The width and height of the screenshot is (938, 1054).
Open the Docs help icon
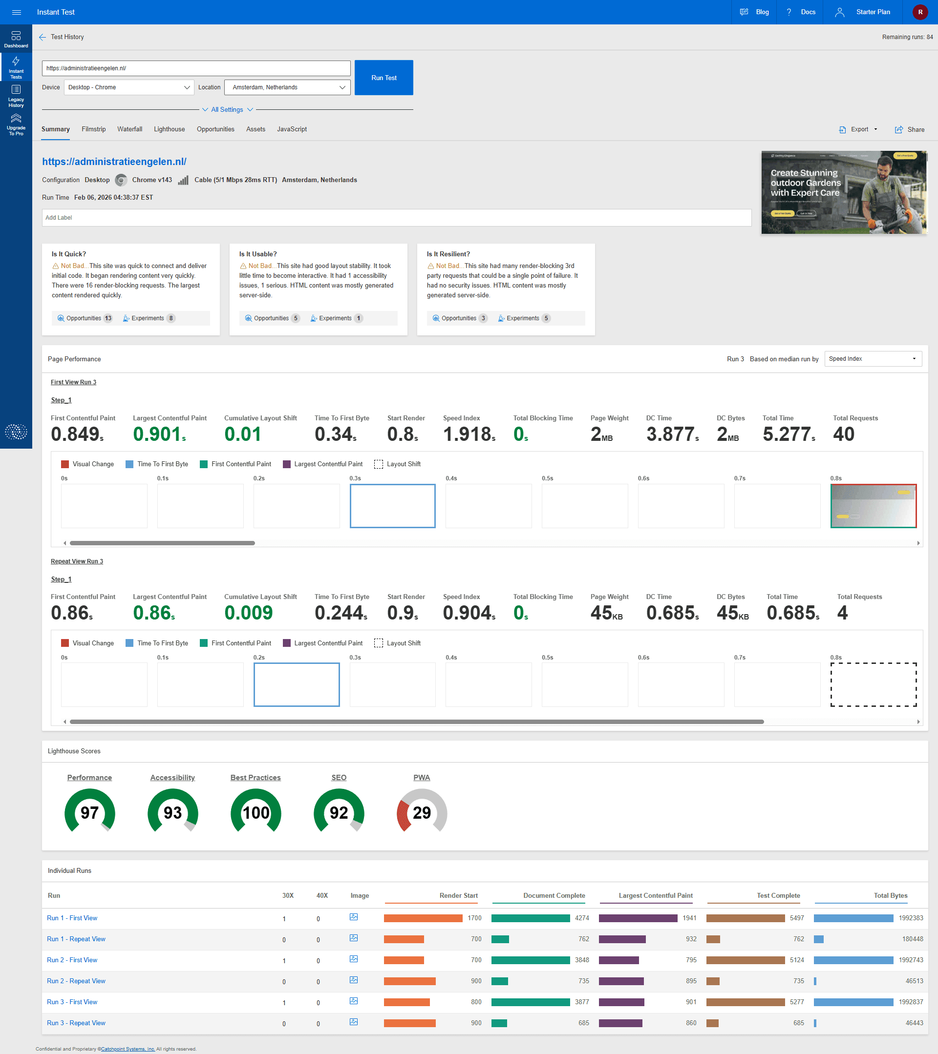pyautogui.click(x=789, y=12)
